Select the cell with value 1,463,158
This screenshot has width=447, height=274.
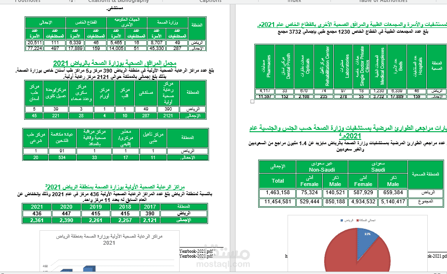click(x=277, y=193)
